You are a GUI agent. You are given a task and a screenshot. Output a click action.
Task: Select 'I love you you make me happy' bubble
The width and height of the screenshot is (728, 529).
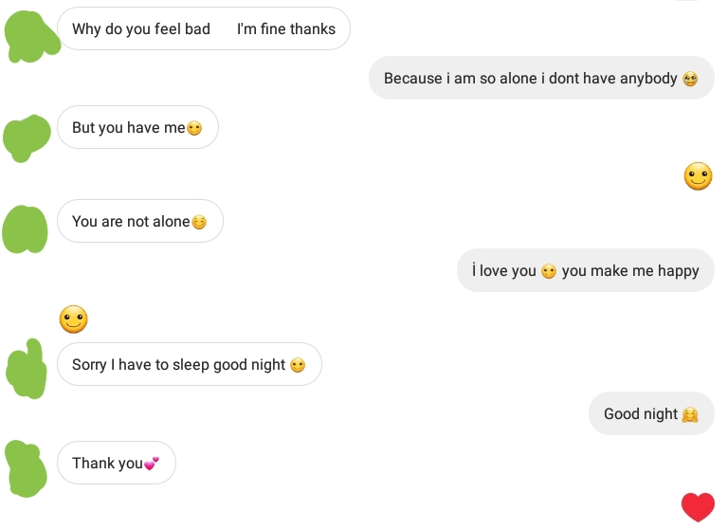(x=586, y=270)
